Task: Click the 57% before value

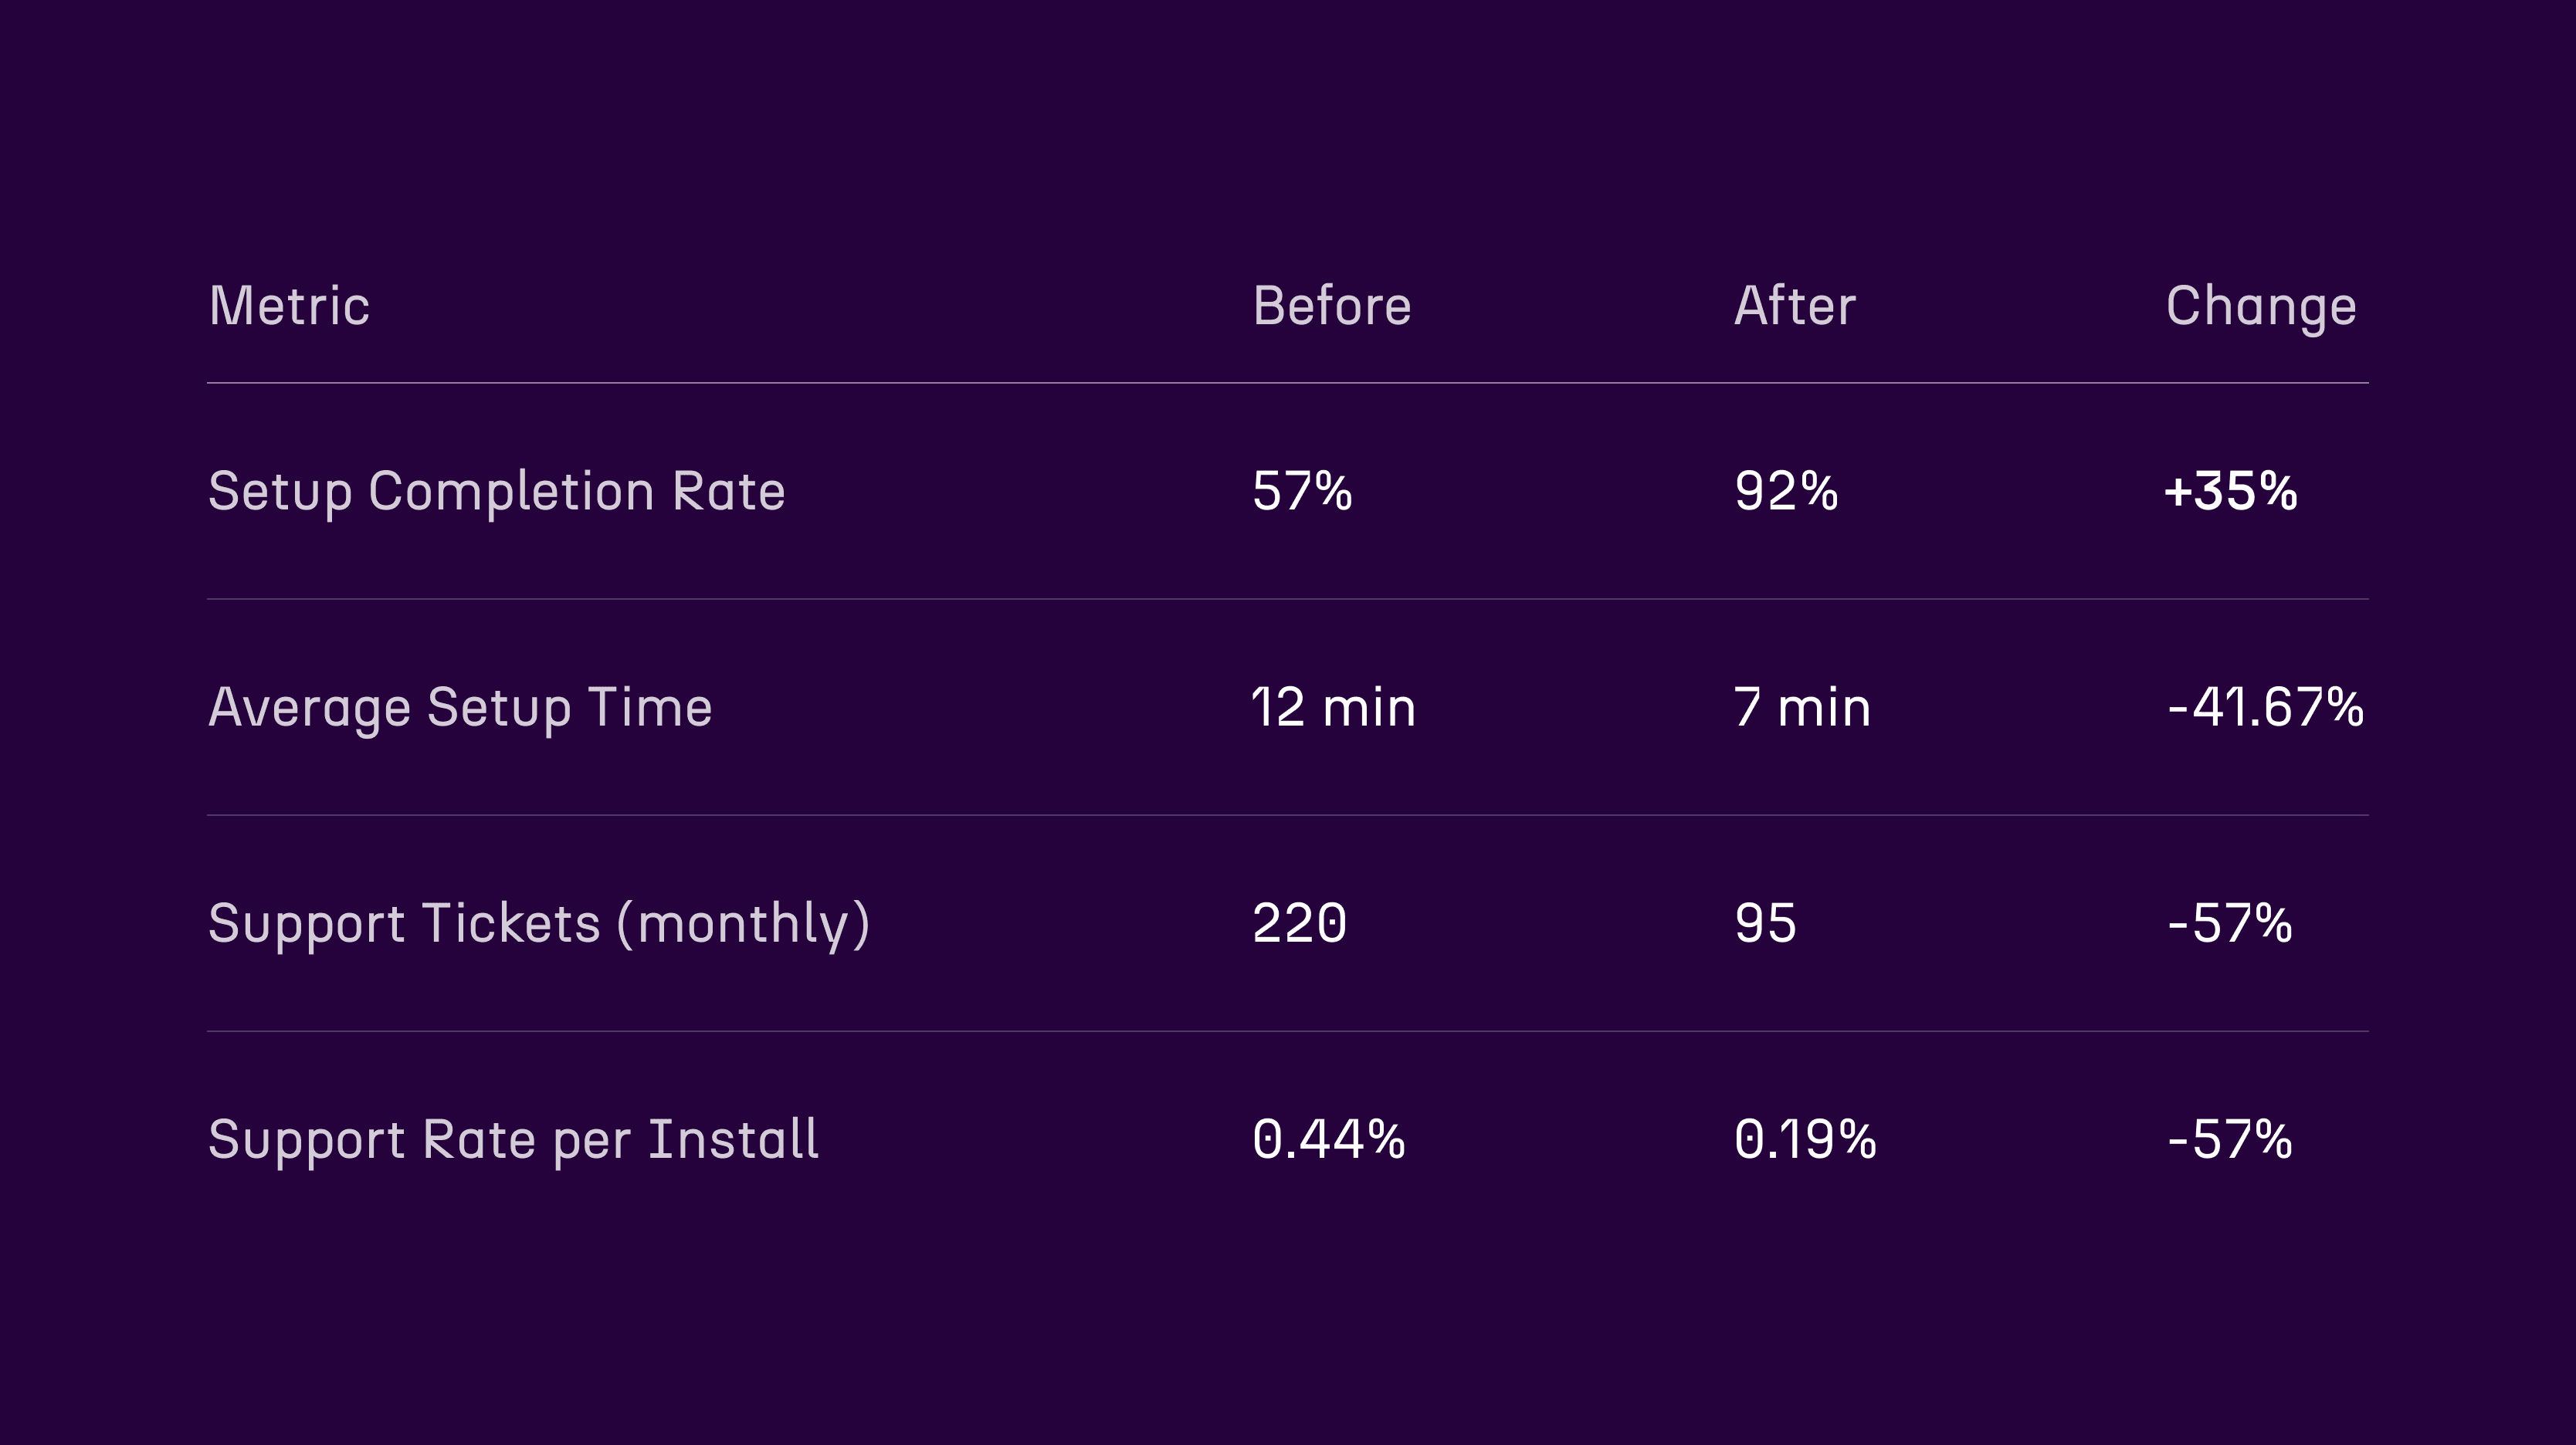Action: [x=1302, y=492]
